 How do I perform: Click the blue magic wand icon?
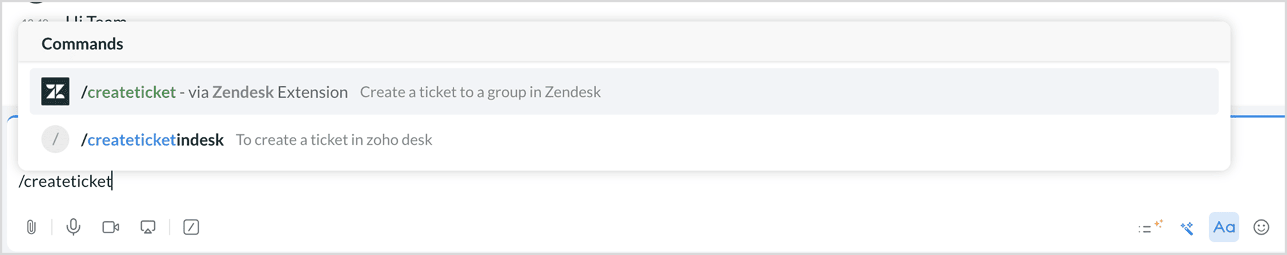point(1187,228)
